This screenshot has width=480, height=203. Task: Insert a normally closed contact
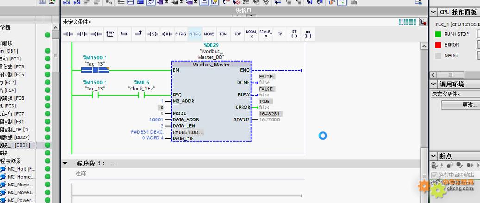[82, 34]
